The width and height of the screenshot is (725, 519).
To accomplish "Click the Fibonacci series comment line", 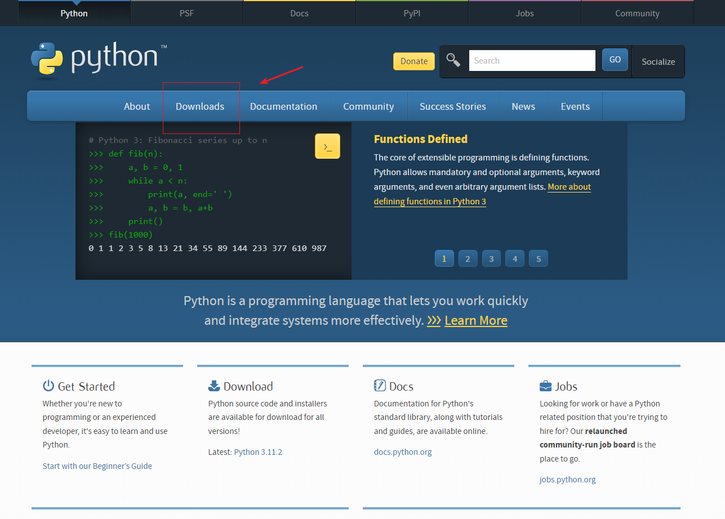I will click(178, 140).
